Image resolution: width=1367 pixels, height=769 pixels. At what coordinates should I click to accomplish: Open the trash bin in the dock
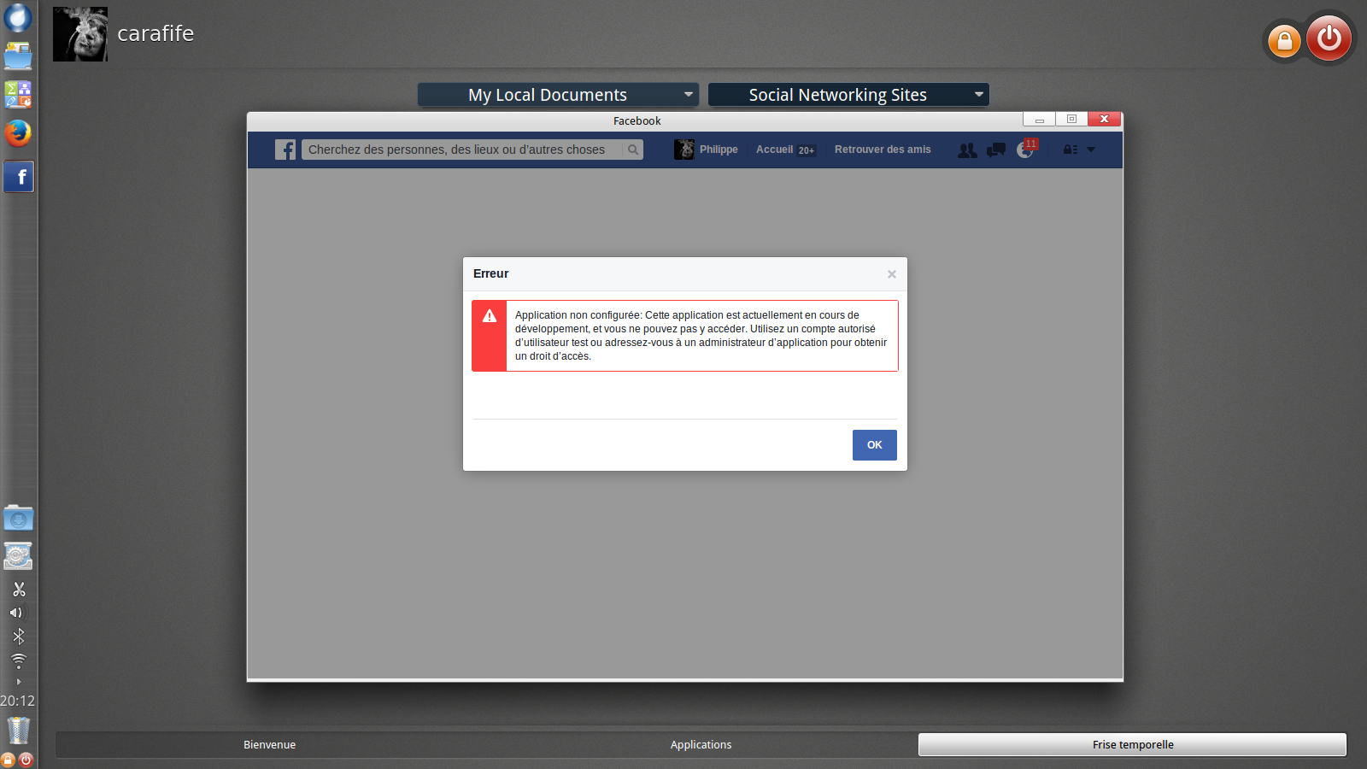coord(18,731)
